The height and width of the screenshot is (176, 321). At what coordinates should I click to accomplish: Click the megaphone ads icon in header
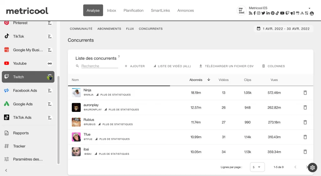pos(292,13)
